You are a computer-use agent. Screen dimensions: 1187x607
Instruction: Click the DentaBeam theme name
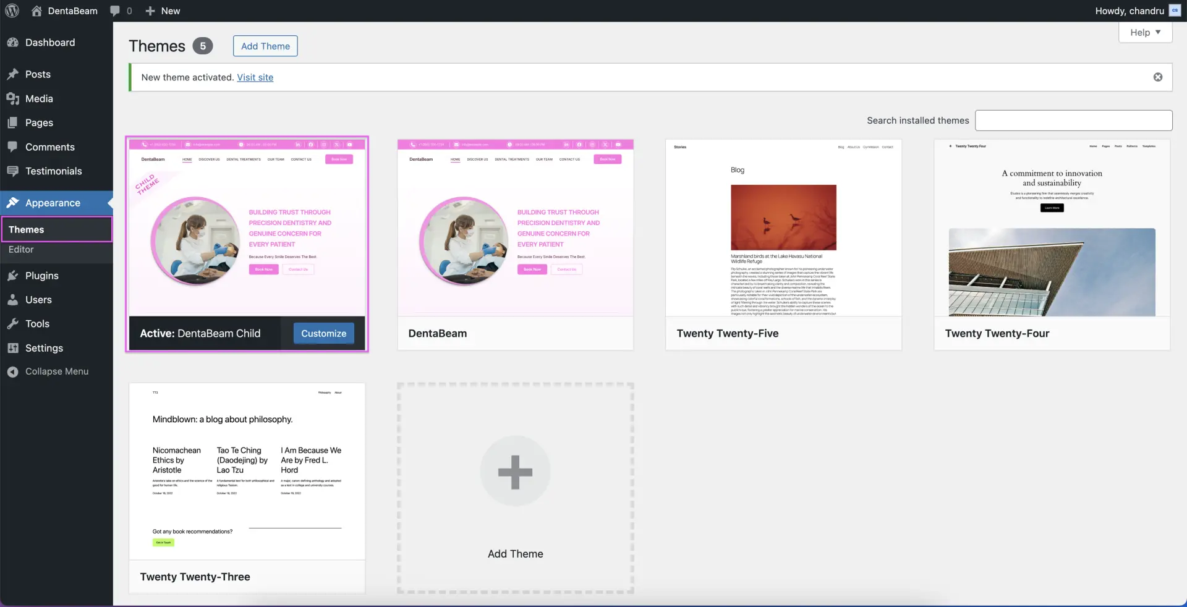[x=438, y=333]
